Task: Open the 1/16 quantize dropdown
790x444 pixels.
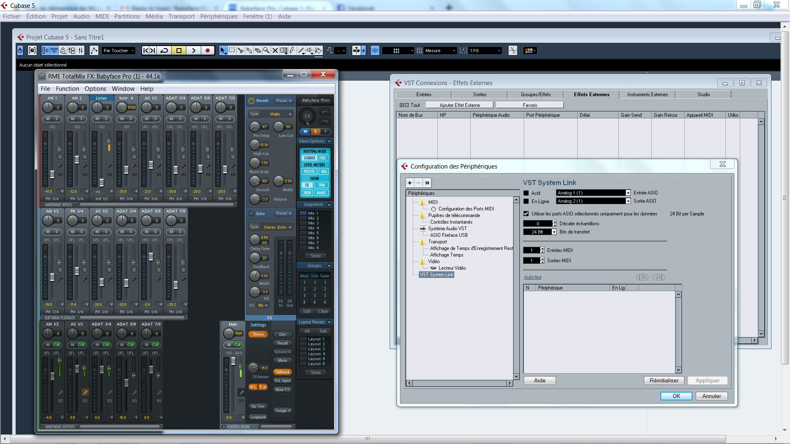Action: (x=486, y=51)
